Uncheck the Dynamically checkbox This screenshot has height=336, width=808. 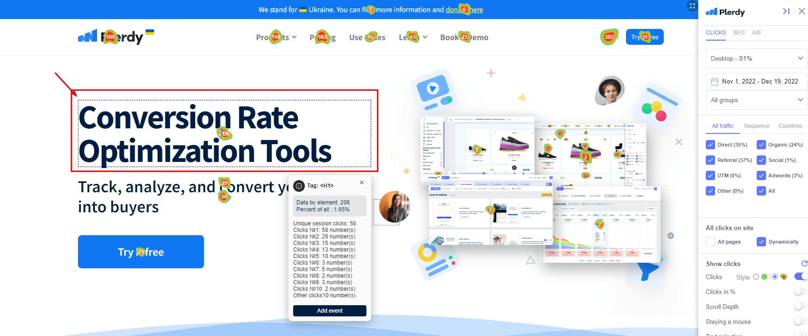coord(761,242)
